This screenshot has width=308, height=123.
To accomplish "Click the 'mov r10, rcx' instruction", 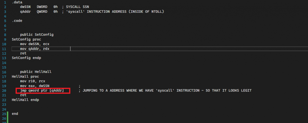I will point(33,81).
